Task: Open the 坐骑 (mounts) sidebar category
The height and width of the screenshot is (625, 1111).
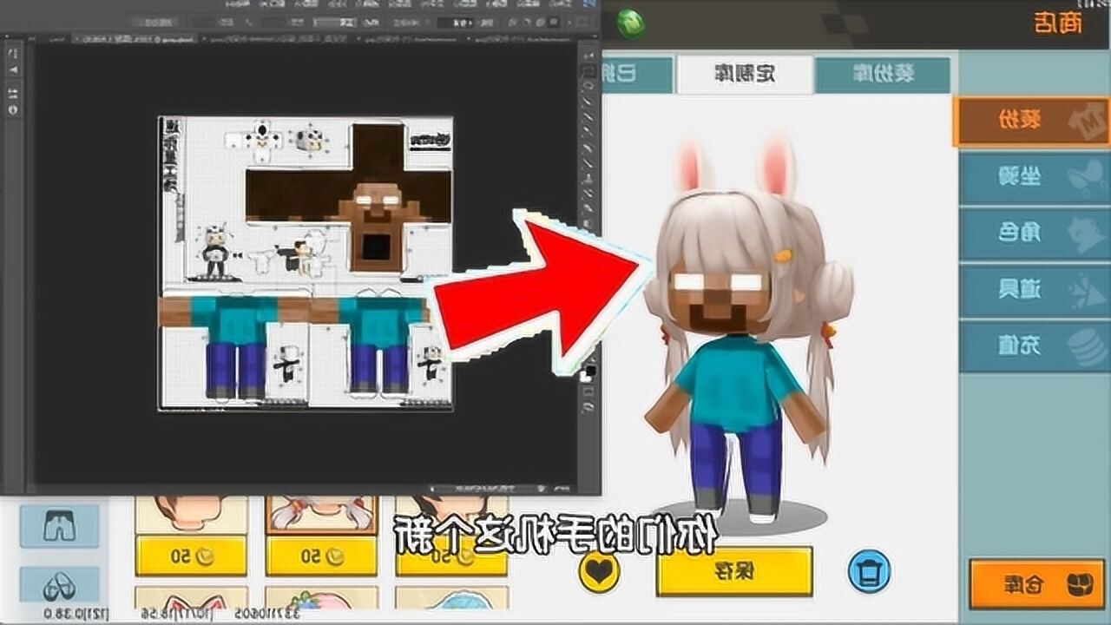Action: point(1033,177)
